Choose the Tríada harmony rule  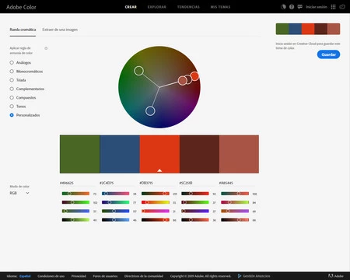click(18, 80)
